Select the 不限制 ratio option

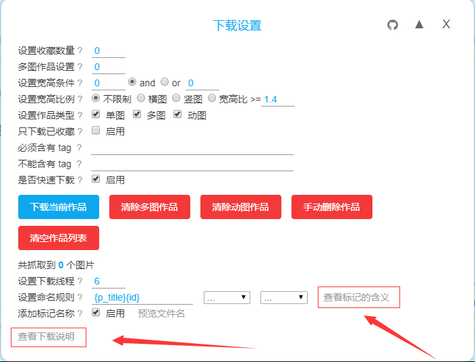pyautogui.click(x=96, y=98)
